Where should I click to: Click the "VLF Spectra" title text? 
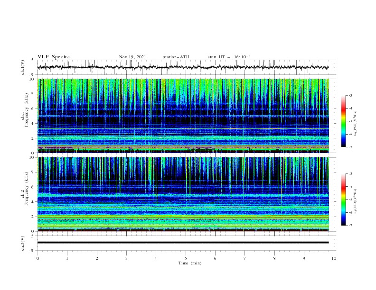pos(54,57)
